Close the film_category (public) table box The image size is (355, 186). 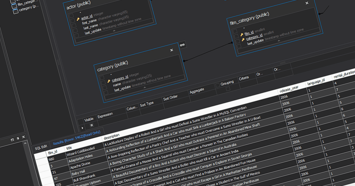point(307,3)
